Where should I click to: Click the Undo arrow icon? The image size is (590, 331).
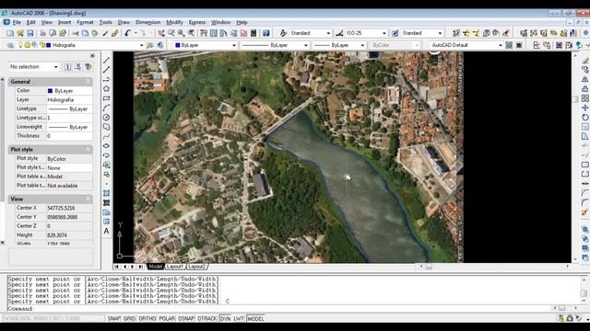tap(127, 33)
